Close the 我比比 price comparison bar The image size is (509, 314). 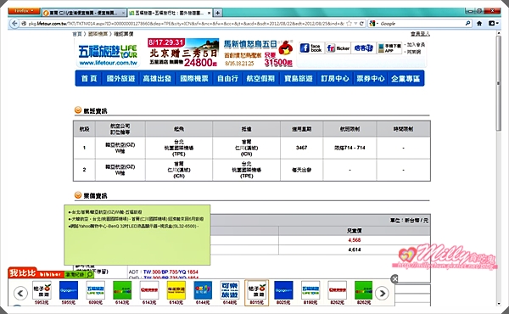point(394,278)
